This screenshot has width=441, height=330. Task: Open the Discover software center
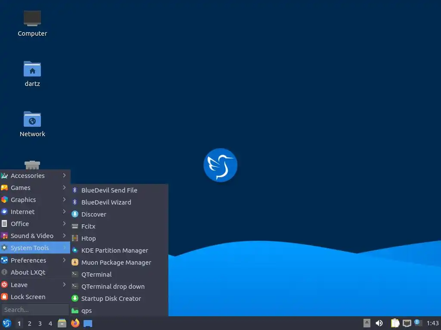(x=119, y=214)
